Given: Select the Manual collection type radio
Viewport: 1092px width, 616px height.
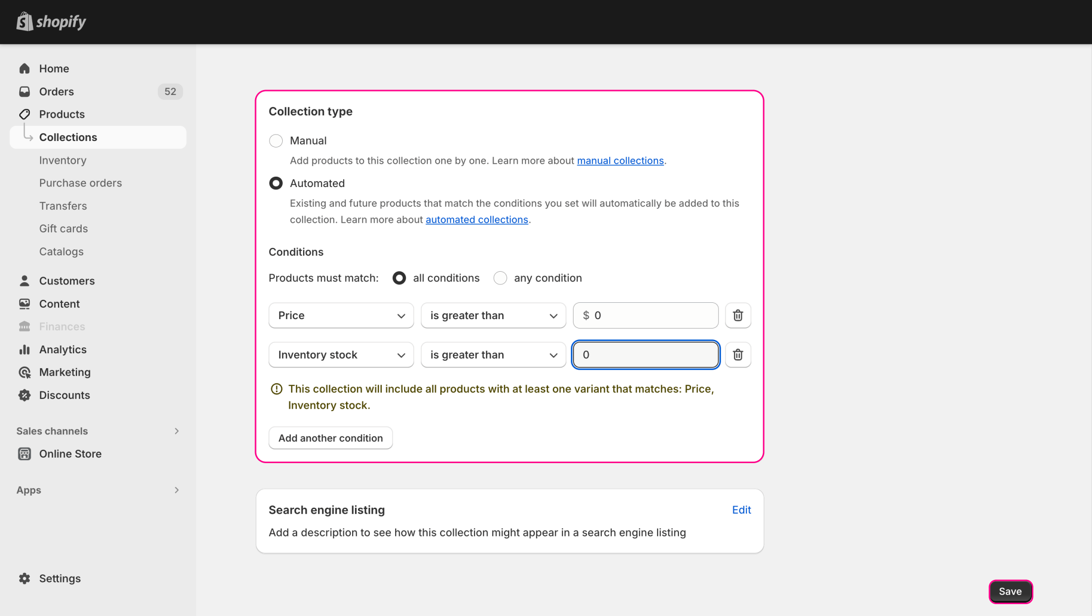Looking at the screenshot, I should [276, 141].
